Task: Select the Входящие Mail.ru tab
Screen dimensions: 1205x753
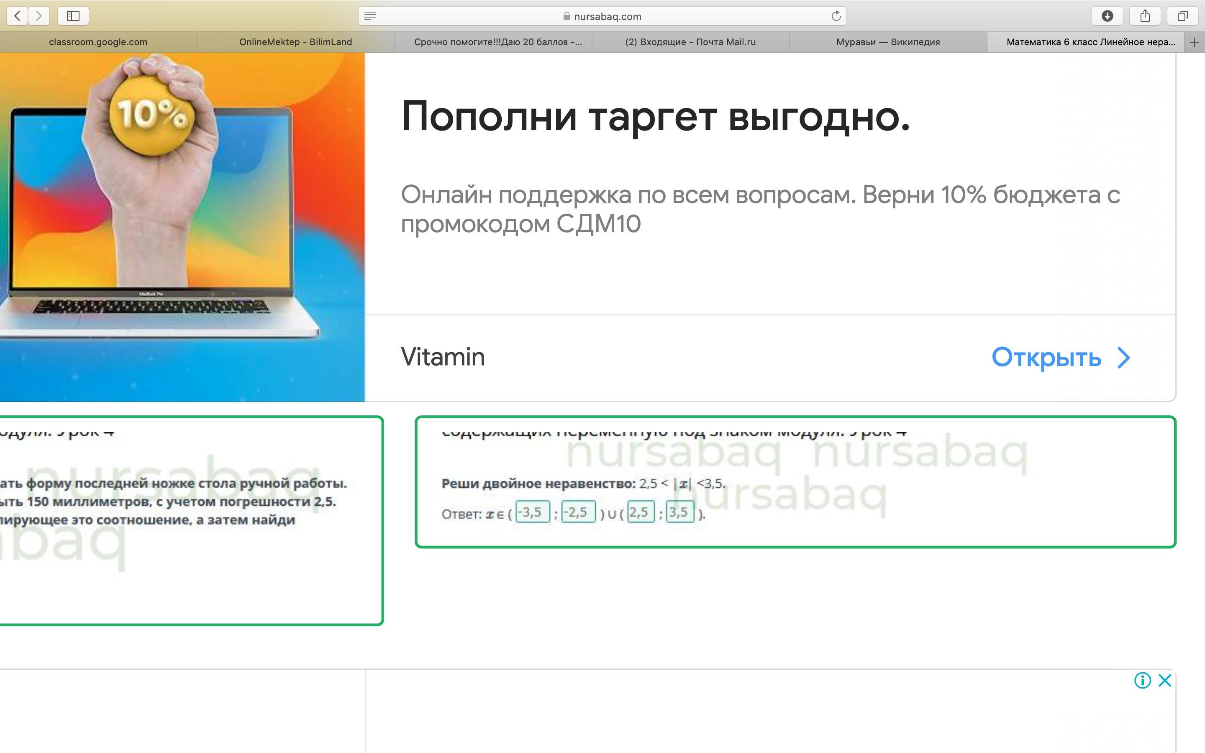Action: (x=690, y=42)
